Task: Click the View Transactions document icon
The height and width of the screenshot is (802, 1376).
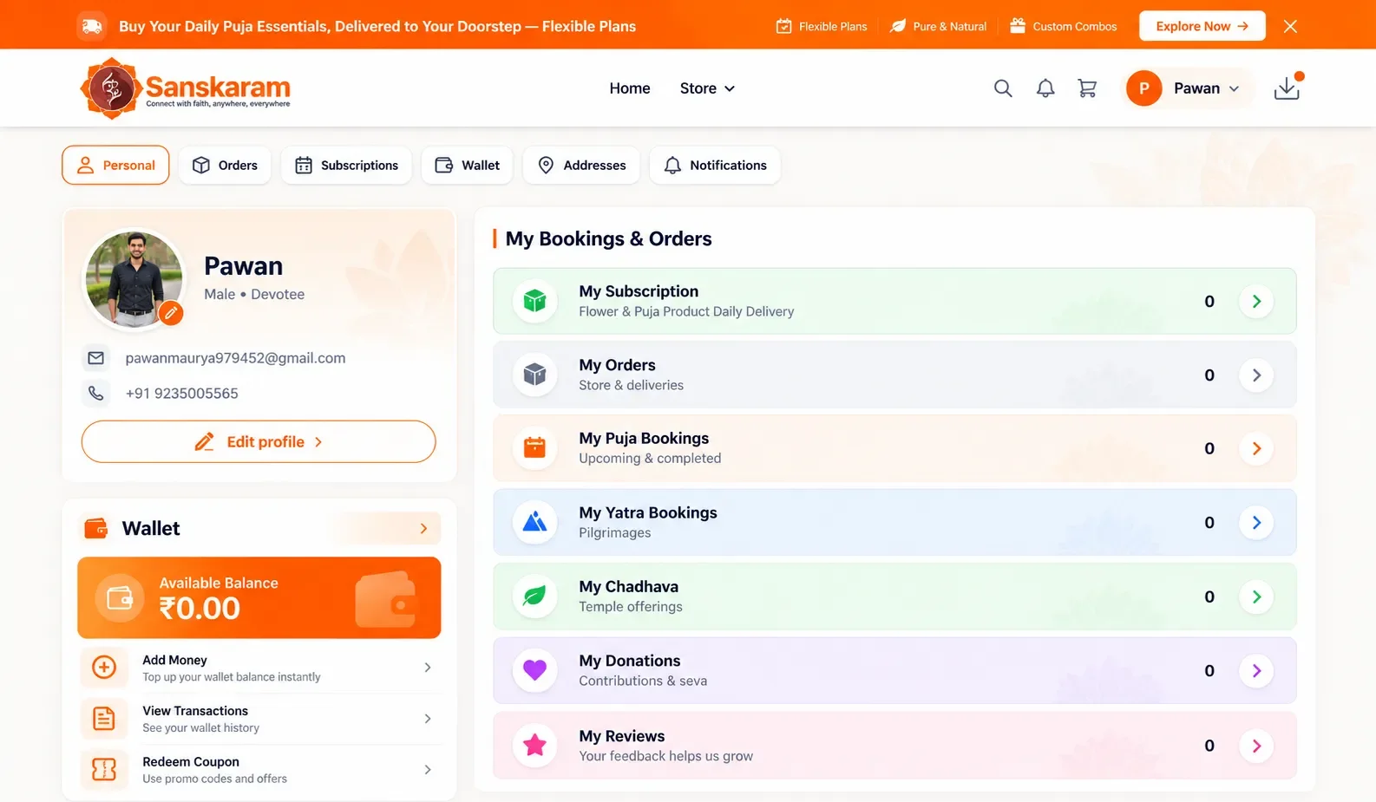Action: point(104,719)
